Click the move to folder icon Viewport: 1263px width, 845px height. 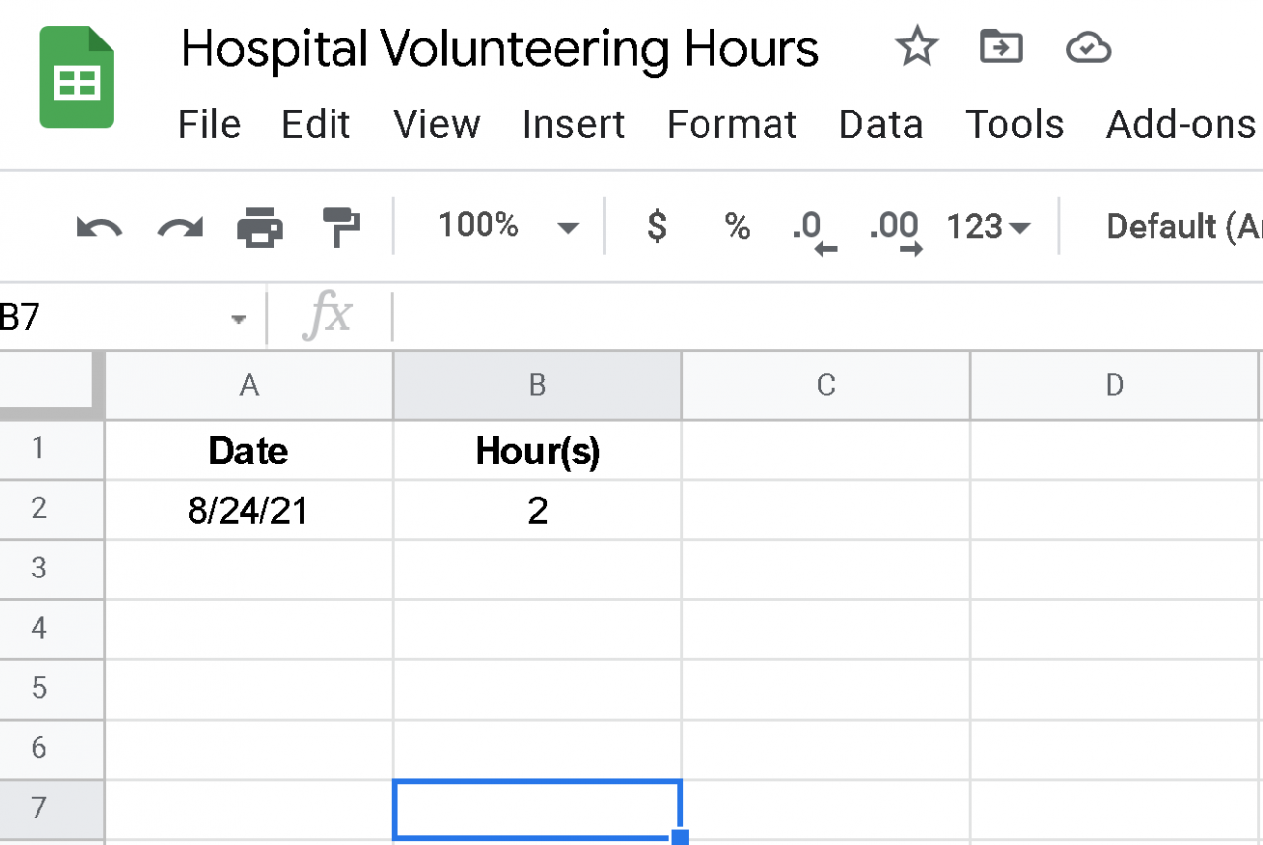(1002, 46)
